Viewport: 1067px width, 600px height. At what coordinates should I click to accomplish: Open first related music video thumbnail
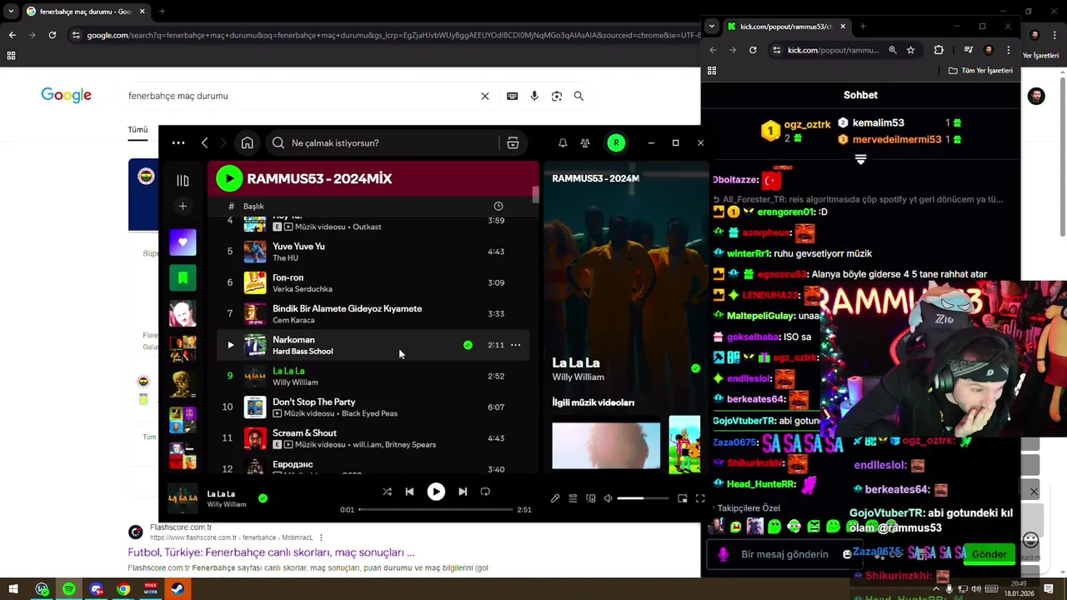[x=606, y=446]
